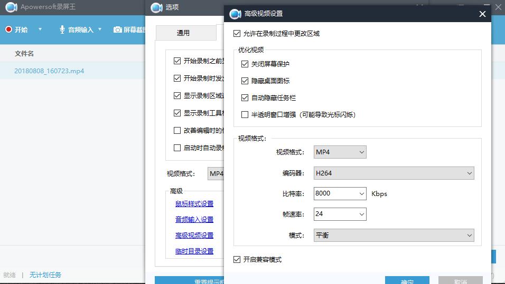
Task: Open 音频输入设置 link
Action: pyautogui.click(x=194, y=219)
